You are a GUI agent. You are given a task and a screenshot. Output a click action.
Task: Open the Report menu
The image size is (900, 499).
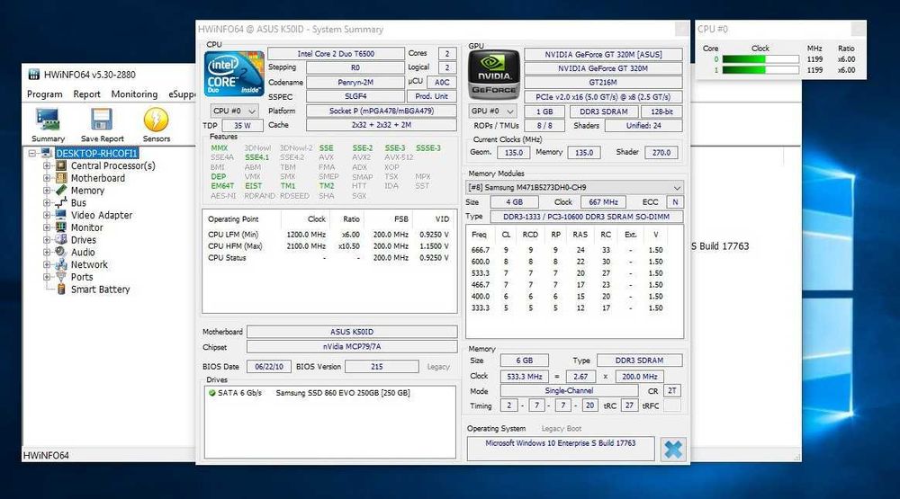[x=86, y=94]
